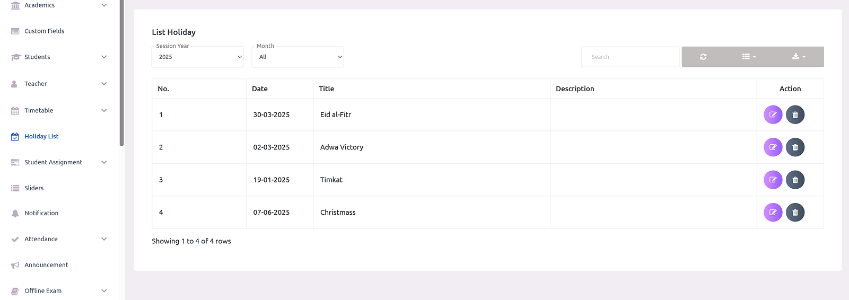Open the export data dropdown
849x300 pixels.
click(x=799, y=57)
